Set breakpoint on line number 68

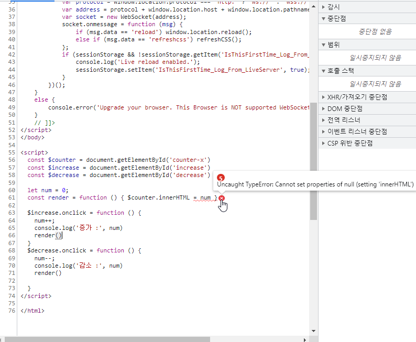(x=12, y=250)
